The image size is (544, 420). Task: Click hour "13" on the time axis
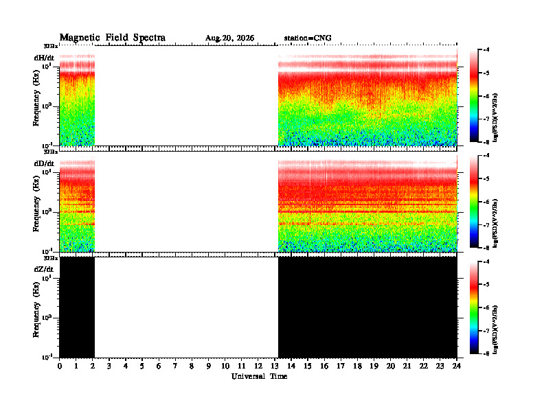[x=275, y=366]
